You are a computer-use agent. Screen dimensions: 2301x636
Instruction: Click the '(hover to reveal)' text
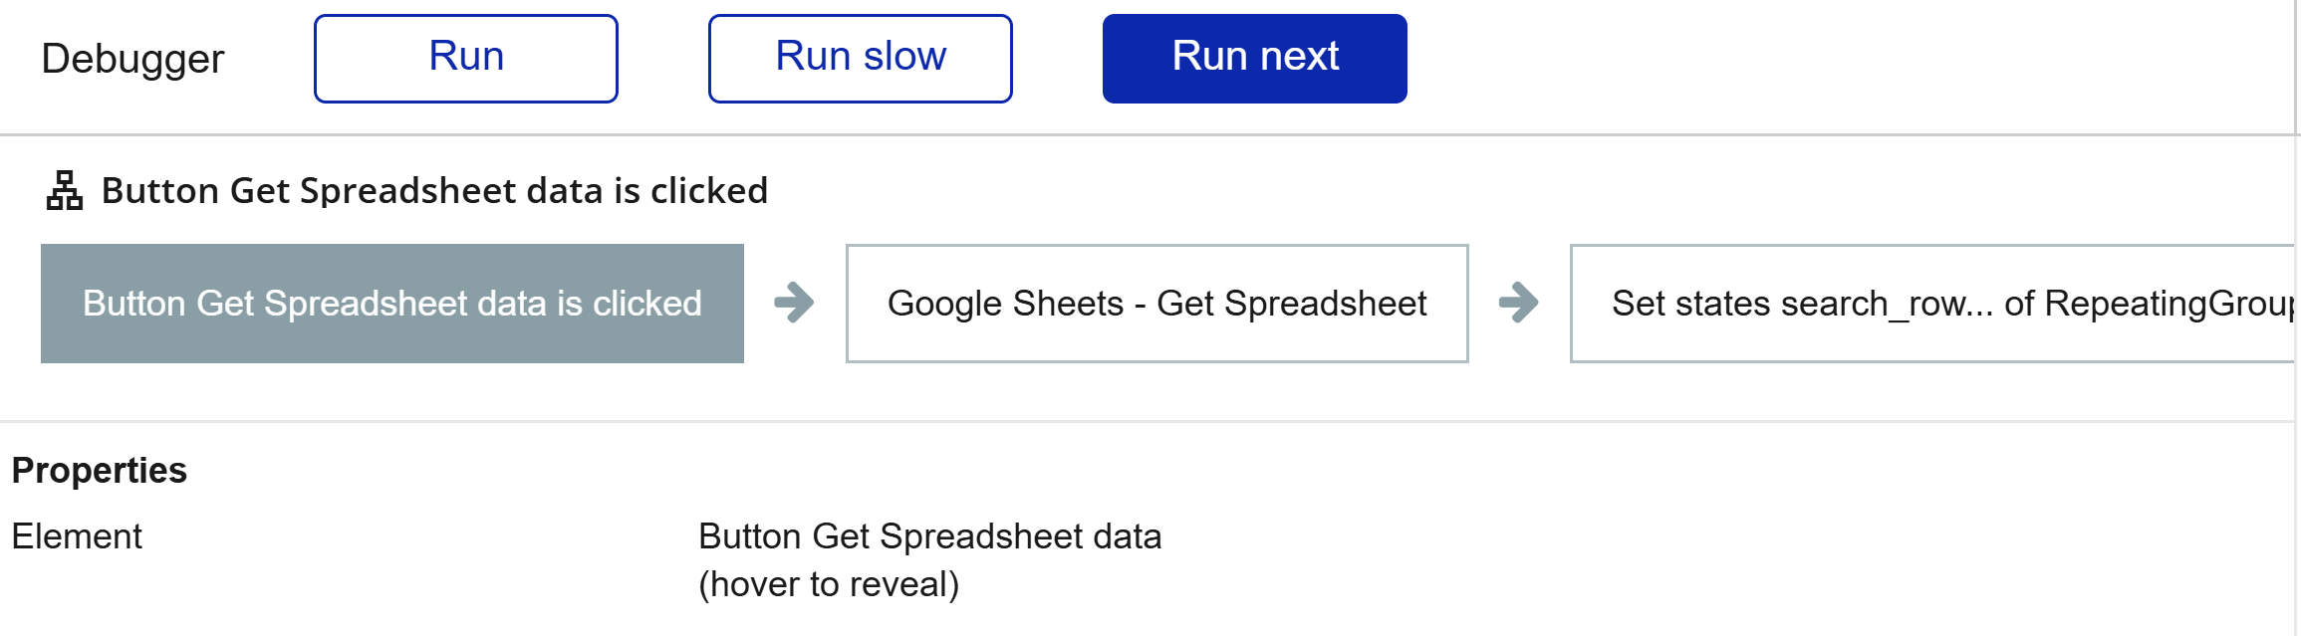coord(829,584)
